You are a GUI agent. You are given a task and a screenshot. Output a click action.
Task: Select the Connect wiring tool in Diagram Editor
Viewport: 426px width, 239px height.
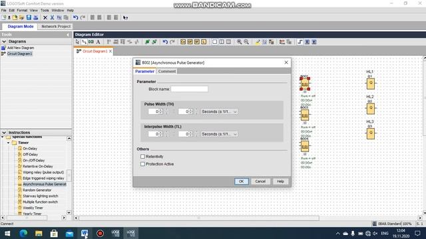pos(84,42)
